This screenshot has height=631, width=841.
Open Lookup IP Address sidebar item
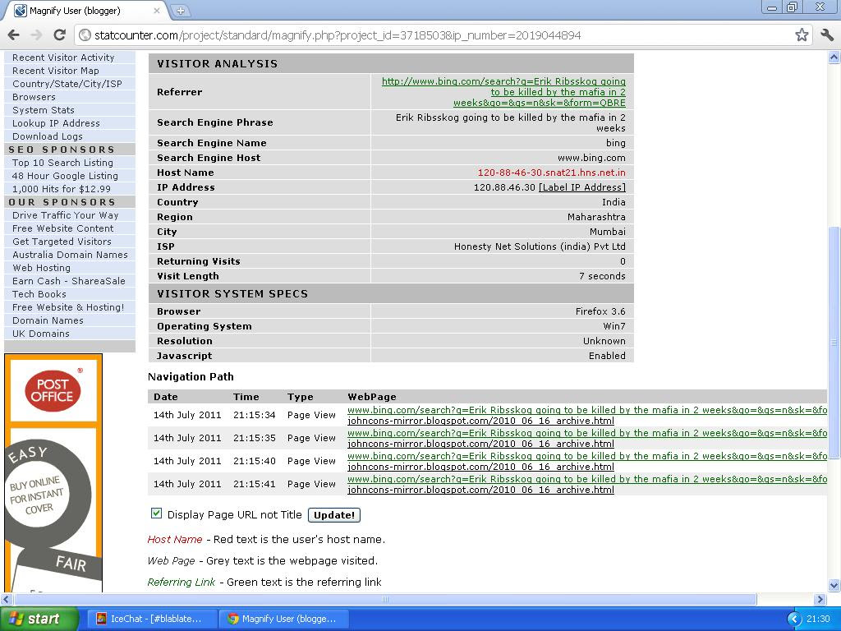pyautogui.click(x=56, y=123)
